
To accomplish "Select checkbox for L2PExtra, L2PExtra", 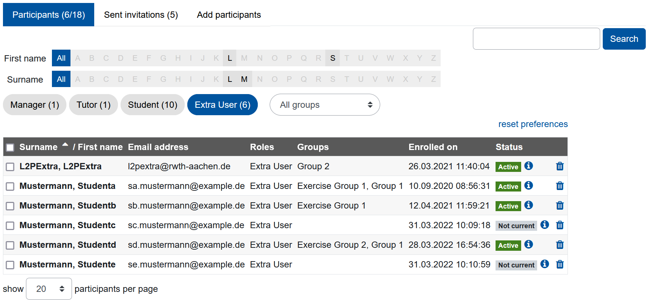I will point(10,167).
